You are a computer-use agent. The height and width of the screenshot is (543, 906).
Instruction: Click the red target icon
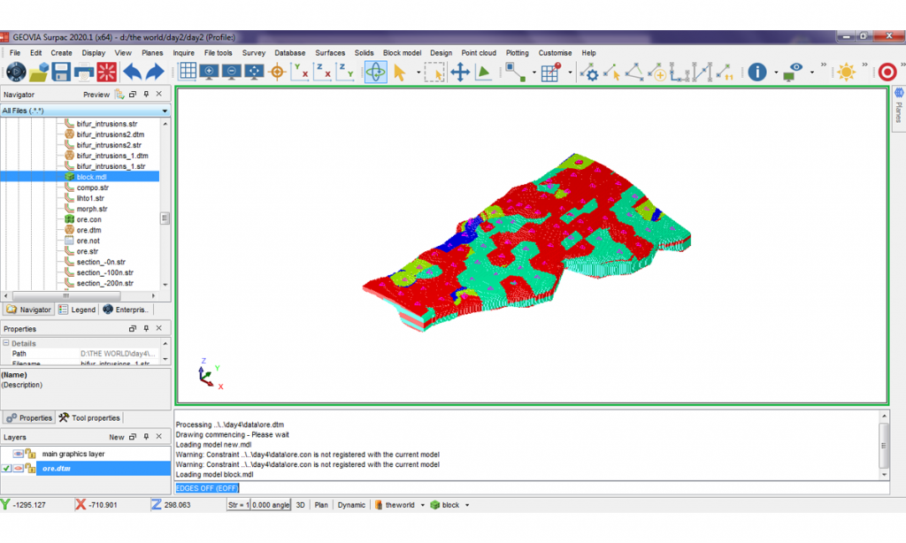[x=887, y=73]
